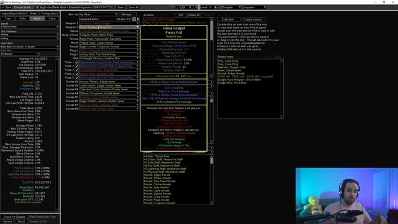Open the Notes section
The width and height of the screenshot is (398, 224).
click(x=33, y=14)
